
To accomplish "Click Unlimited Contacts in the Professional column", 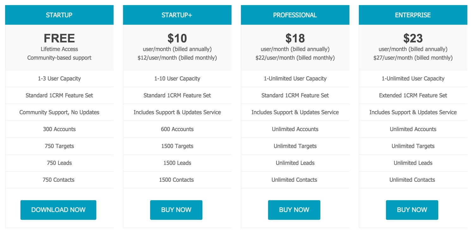I will click(x=294, y=180).
